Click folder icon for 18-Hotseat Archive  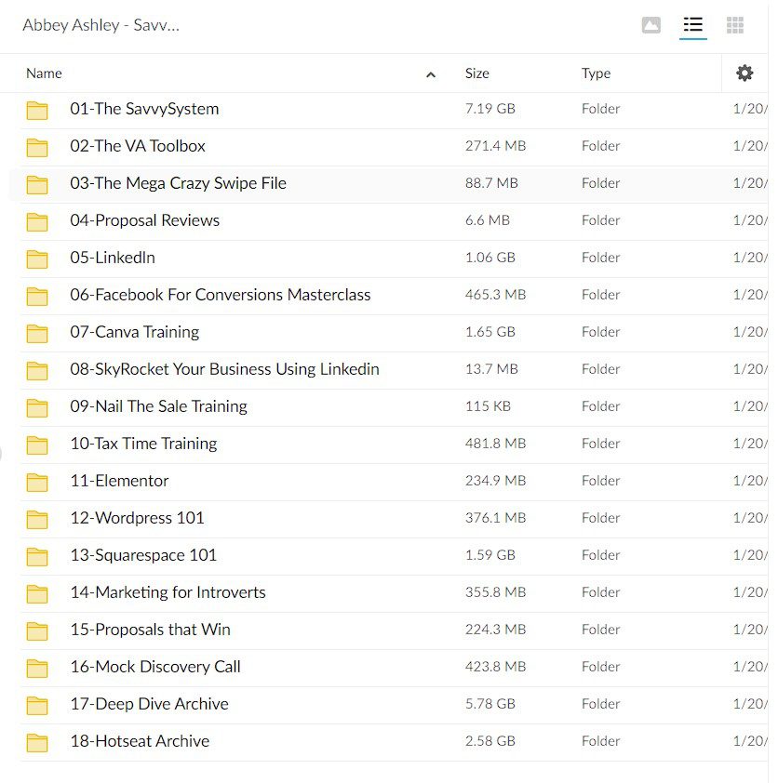point(37,743)
